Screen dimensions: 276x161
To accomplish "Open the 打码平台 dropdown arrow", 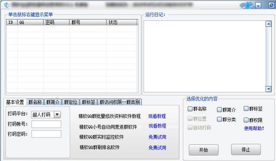I will (57, 115).
